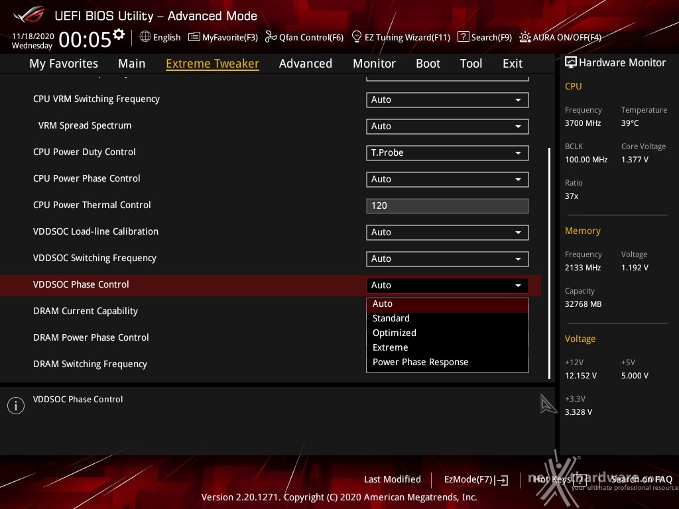Open VDDSOC Switching Frequency dropdown

coord(448,259)
